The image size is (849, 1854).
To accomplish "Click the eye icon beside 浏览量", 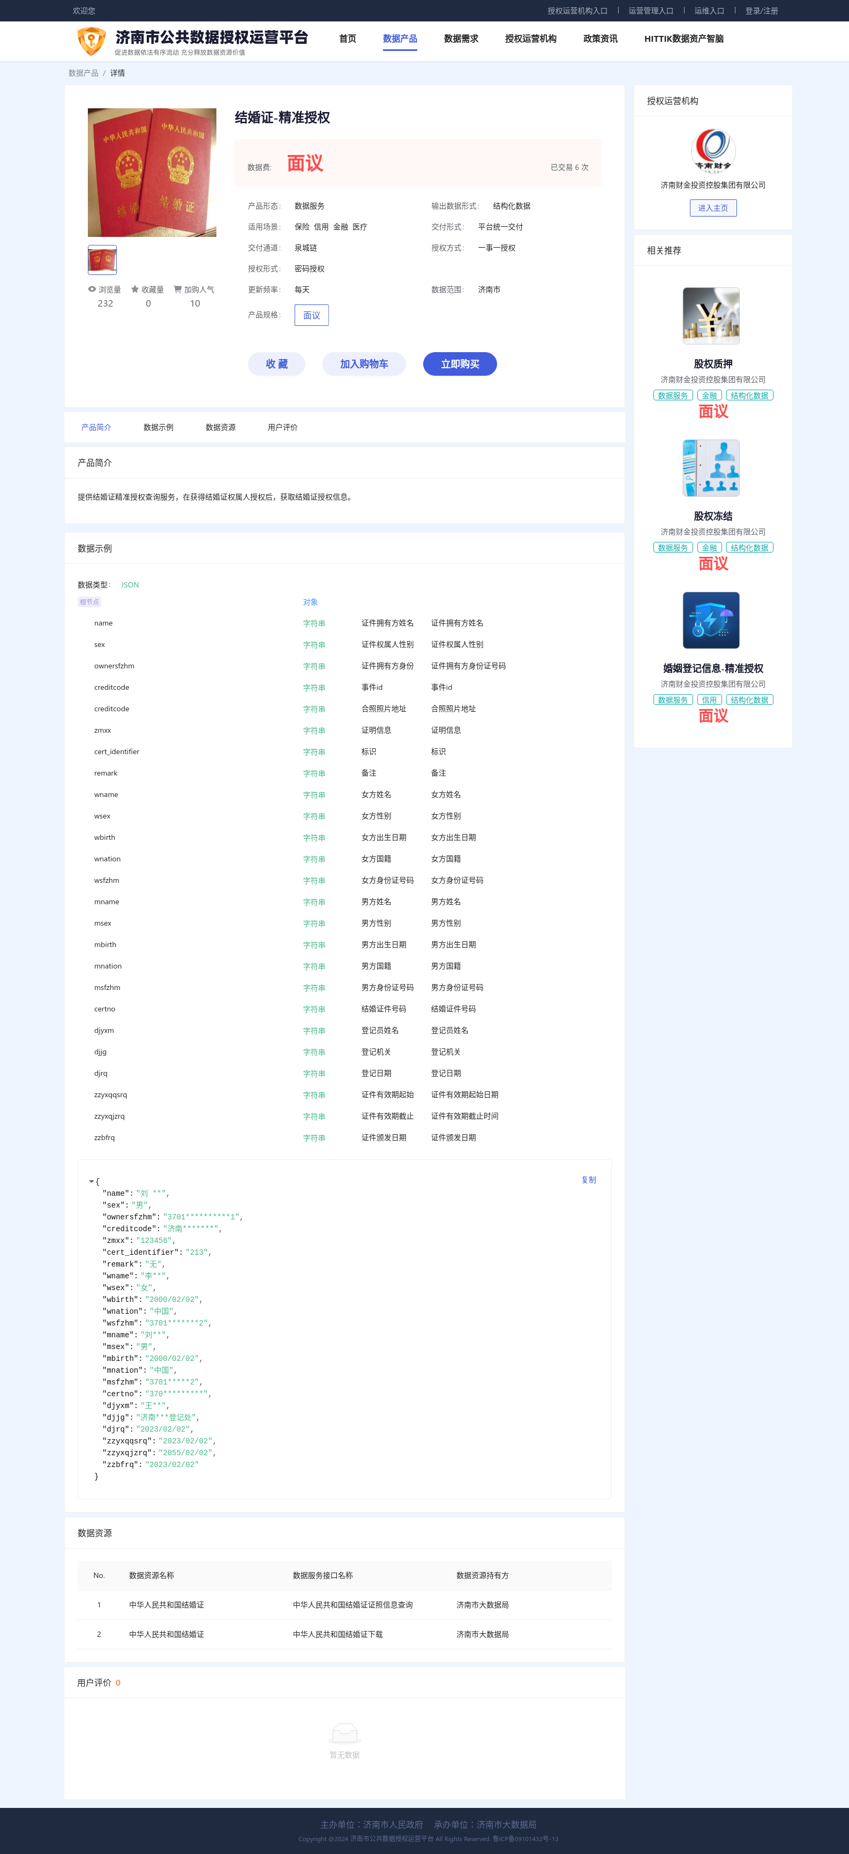I will point(92,289).
